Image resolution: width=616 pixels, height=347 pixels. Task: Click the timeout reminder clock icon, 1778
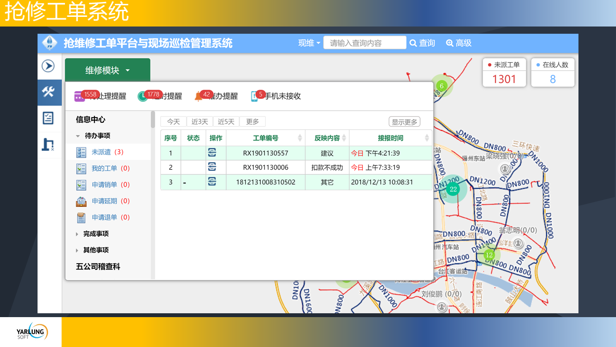[142, 96]
